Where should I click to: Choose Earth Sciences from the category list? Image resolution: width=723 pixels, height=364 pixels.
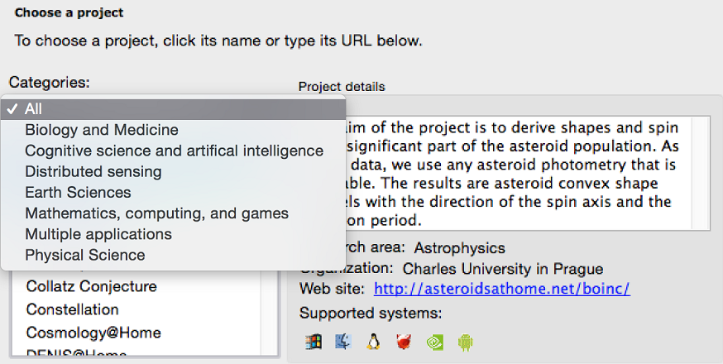78,193
